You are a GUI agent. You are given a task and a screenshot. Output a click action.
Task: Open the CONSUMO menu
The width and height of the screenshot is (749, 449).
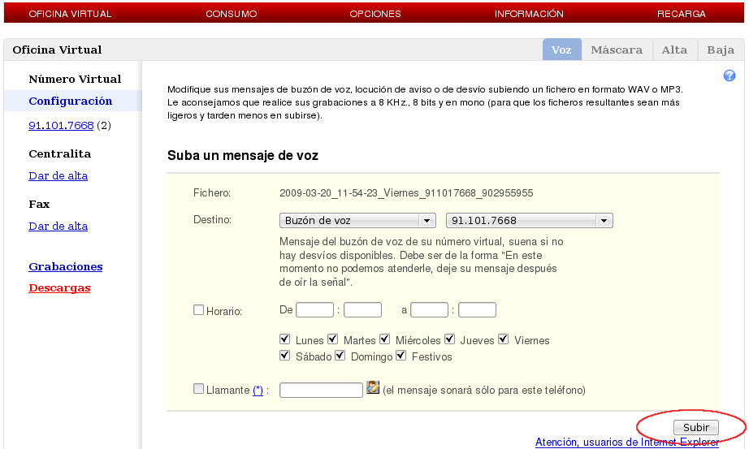pos(231,14)
